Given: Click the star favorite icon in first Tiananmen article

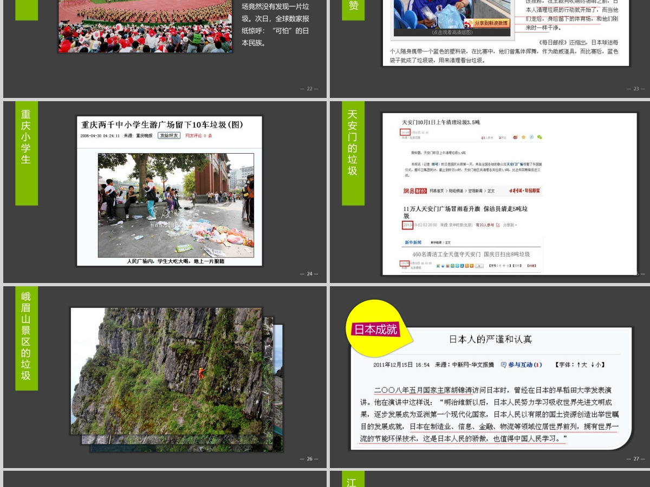Looking at the screenshot, I should (523, 137).
